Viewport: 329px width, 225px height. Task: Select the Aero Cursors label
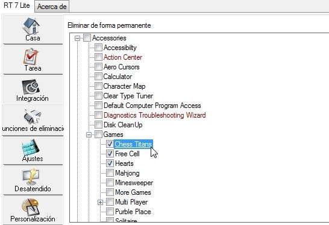(x=122, y=67)
